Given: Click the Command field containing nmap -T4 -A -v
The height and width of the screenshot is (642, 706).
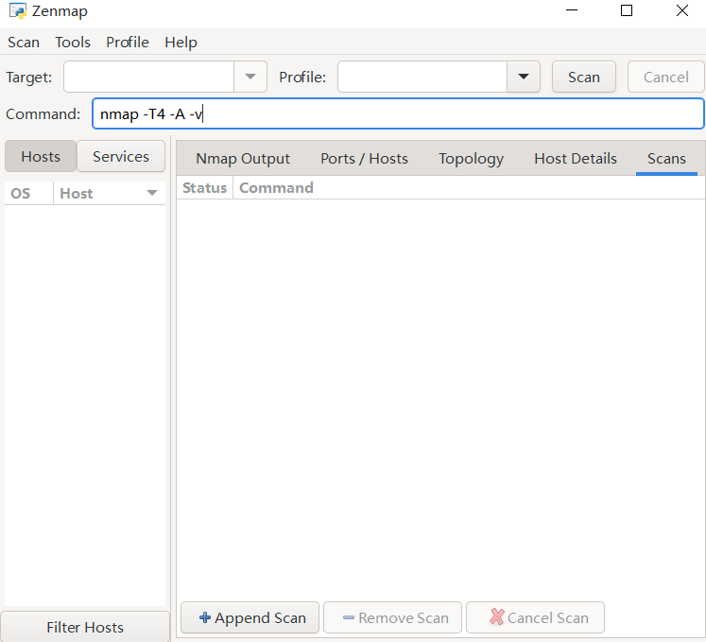Looking at the screenshot, I should [398, 114].
